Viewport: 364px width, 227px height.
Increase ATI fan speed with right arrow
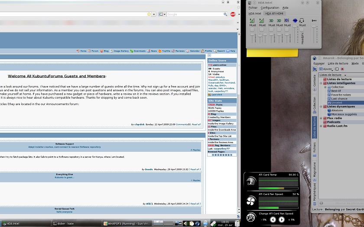click(282, 220)
